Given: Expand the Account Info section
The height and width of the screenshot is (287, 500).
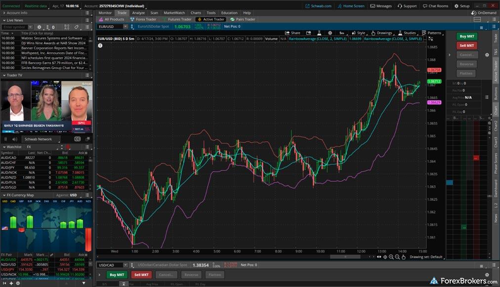Looking at the screenshot, I should pyautogui.click(x=4, y=13).
